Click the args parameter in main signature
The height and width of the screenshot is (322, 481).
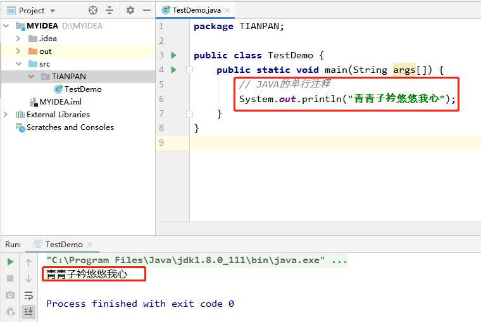[404, 70]
